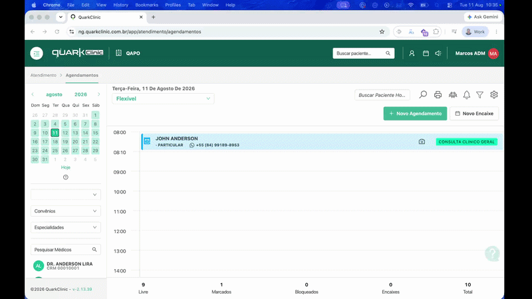Print the agenda with printer icon

(438, 94)
